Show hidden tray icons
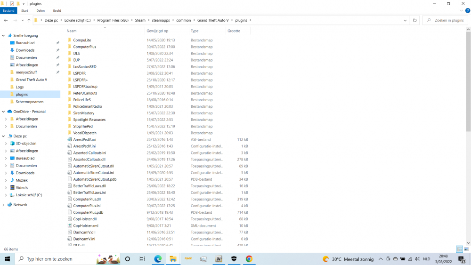The image size is (471, 265). click(x=381, y=259)
